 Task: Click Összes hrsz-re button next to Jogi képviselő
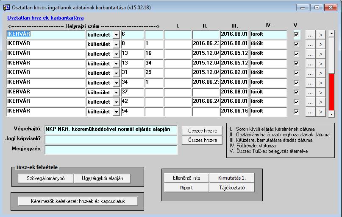202,140
